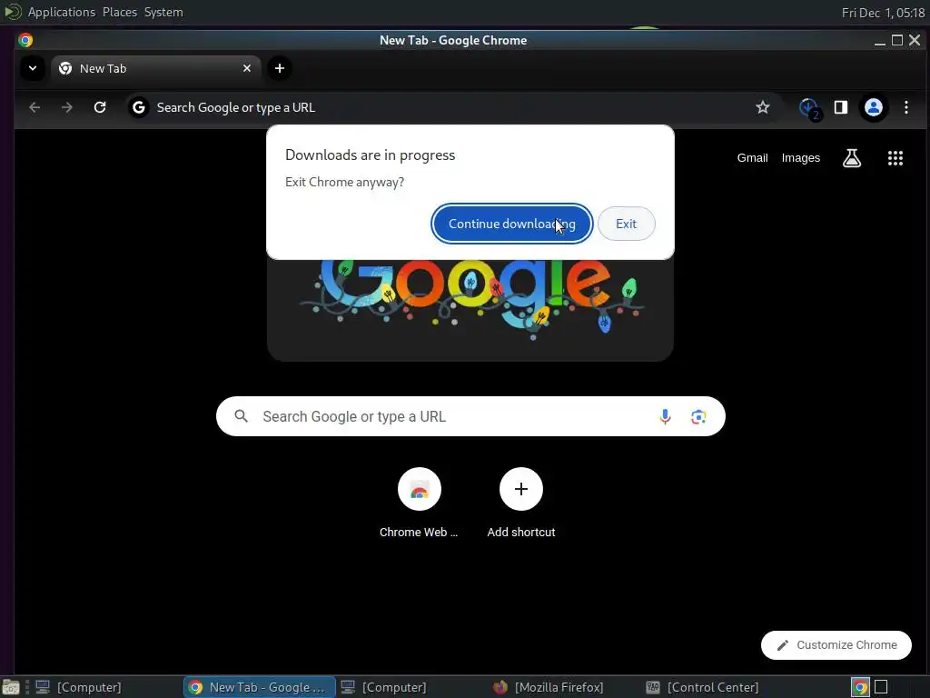
Task: Open the tab search dropdown arrow
Action: (x=33, y=68)
